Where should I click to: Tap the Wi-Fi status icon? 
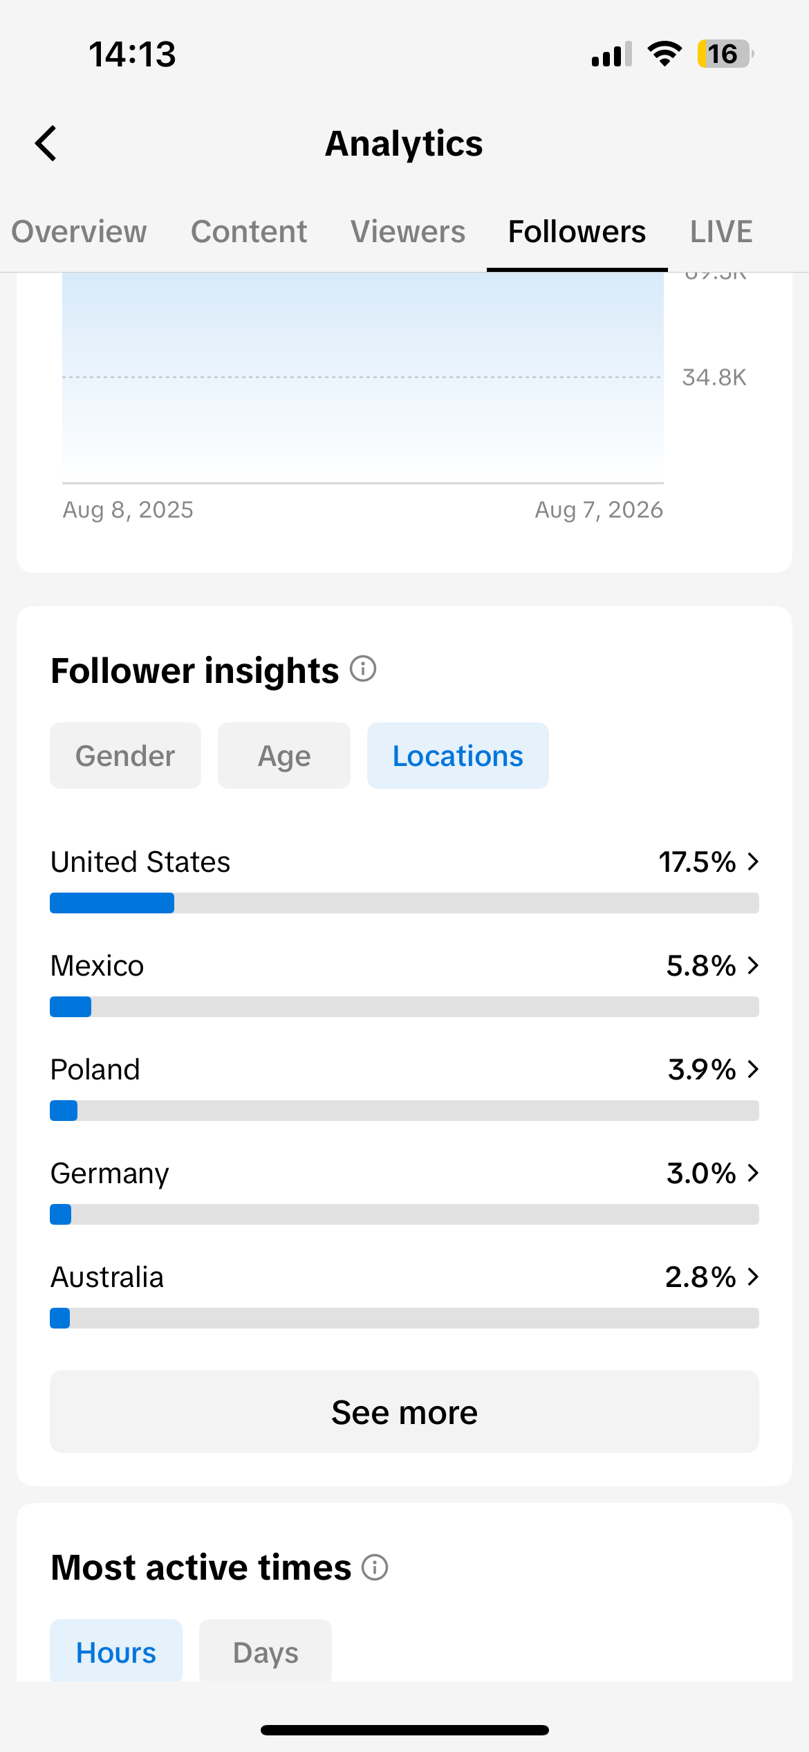point(664,54)
